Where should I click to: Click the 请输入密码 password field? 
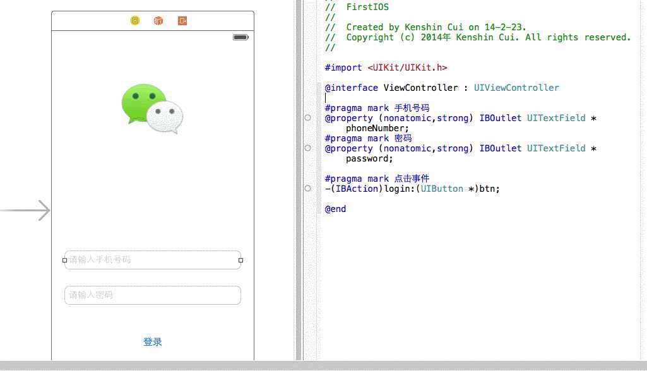point(153,295)
